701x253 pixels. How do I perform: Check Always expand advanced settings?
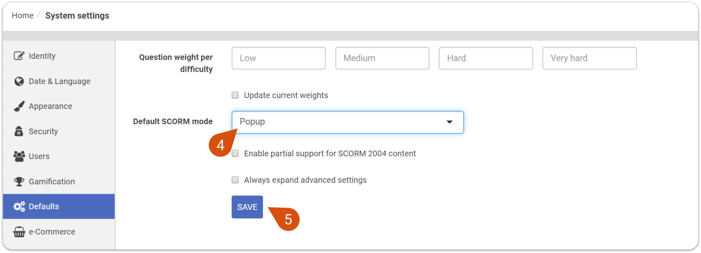pos(235,180)
